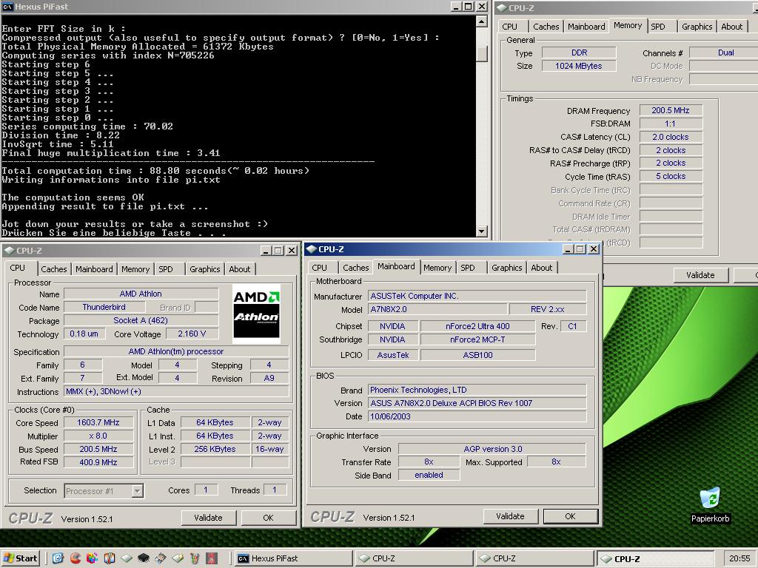Click the Channels # value Dual
This screenshot has width=758, height=568.
pos(724,53)
